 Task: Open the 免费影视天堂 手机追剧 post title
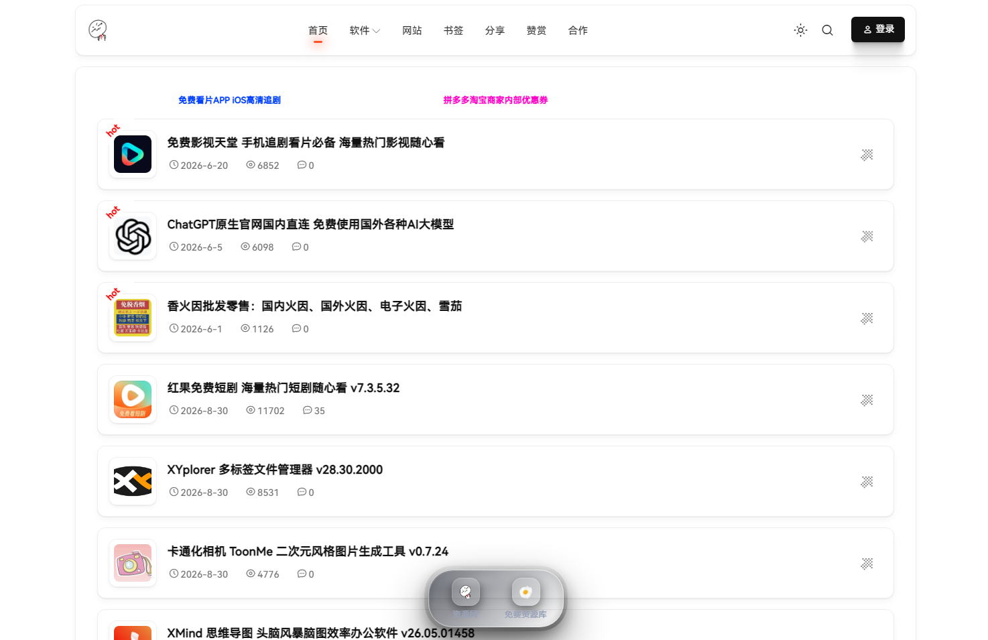click(306, 143)
